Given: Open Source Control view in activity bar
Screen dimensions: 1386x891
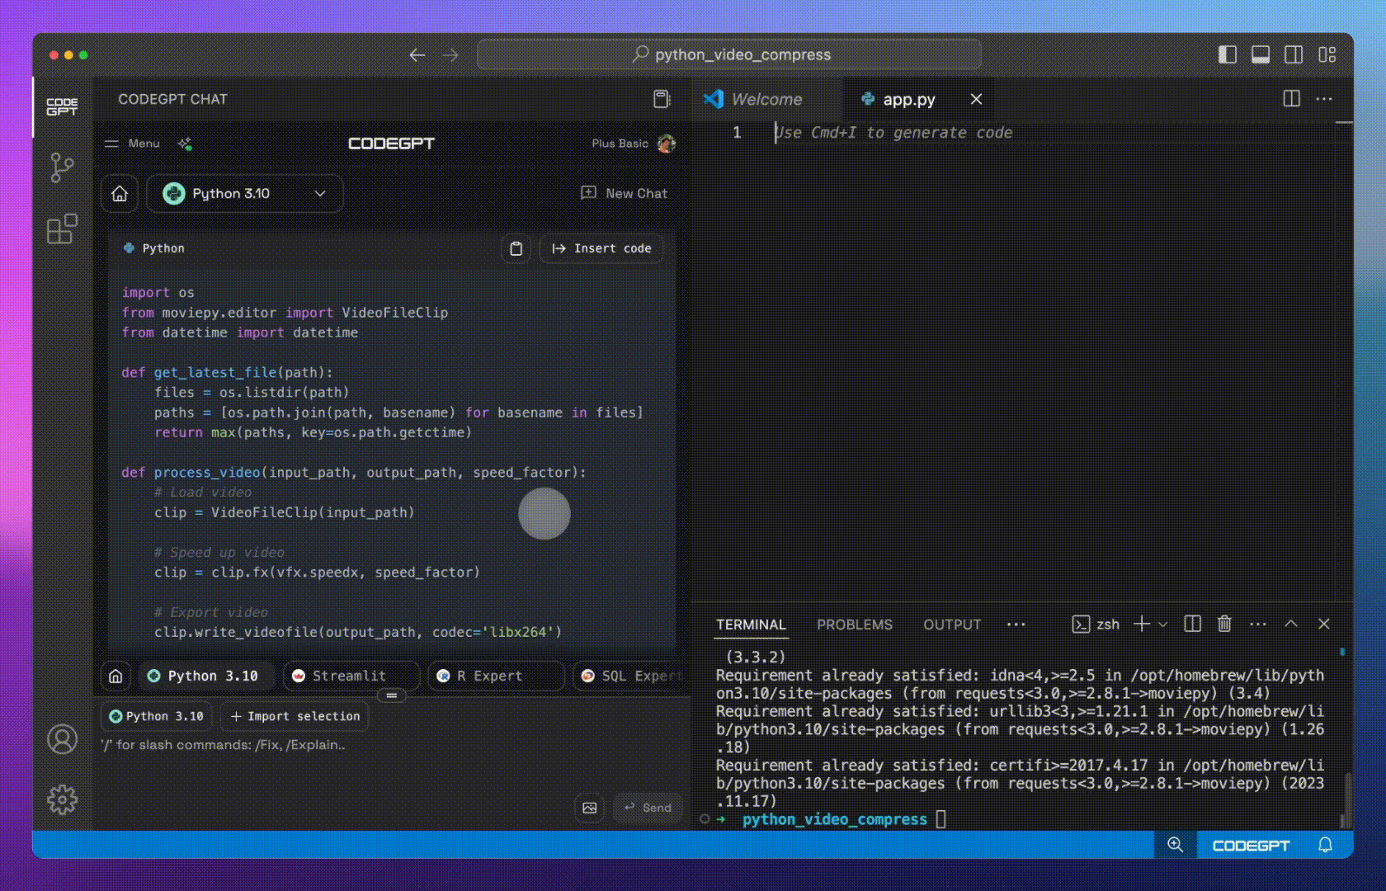Looking at the screenshot, I should click(62, 167).
